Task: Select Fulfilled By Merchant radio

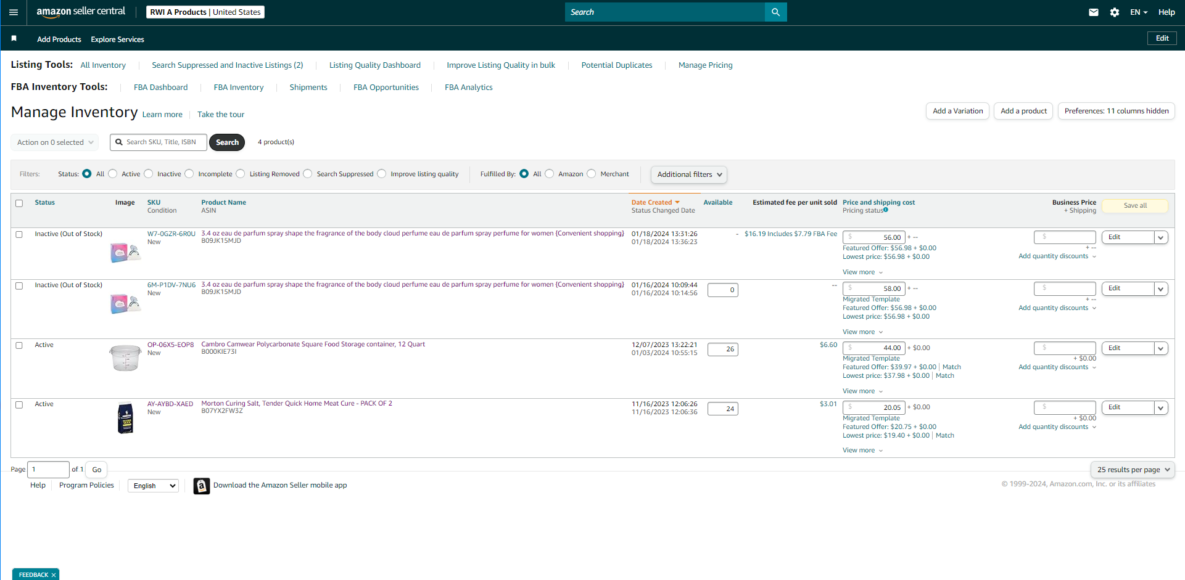Action: coord(592,174)
